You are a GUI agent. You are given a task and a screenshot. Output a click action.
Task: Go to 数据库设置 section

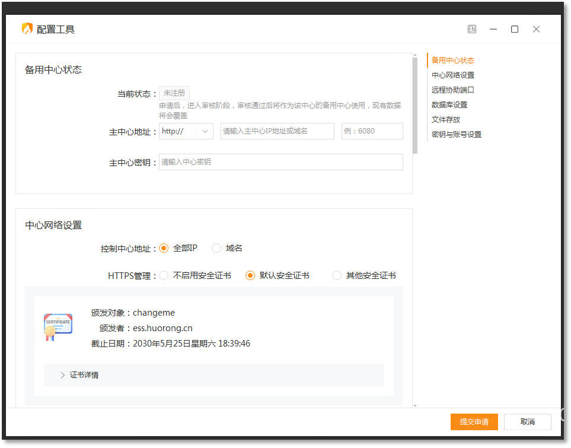[x=449, y=105]
